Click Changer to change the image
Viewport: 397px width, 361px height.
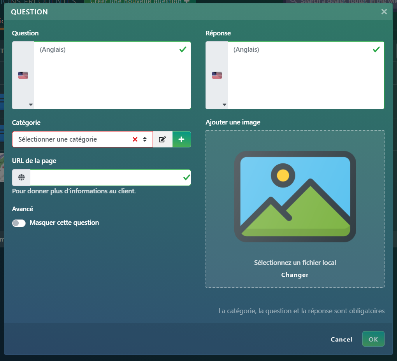tap(295, 275)
